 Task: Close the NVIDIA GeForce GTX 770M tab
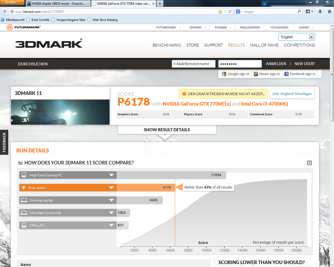tap(153, 4)
